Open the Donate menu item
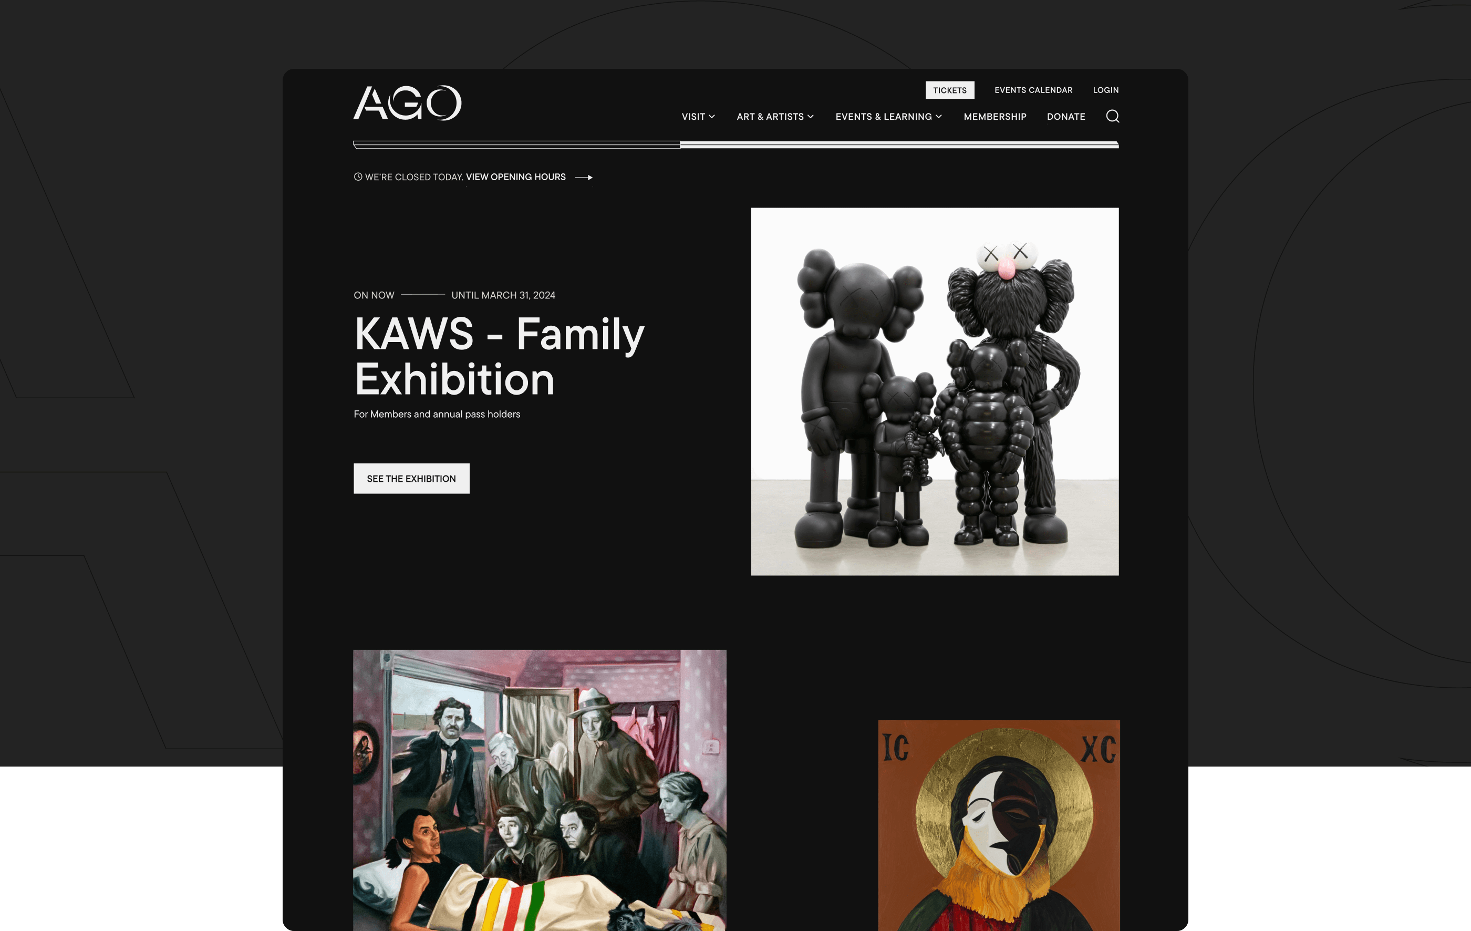The height and width of the screenshot is (931, 1471). 1066,117
